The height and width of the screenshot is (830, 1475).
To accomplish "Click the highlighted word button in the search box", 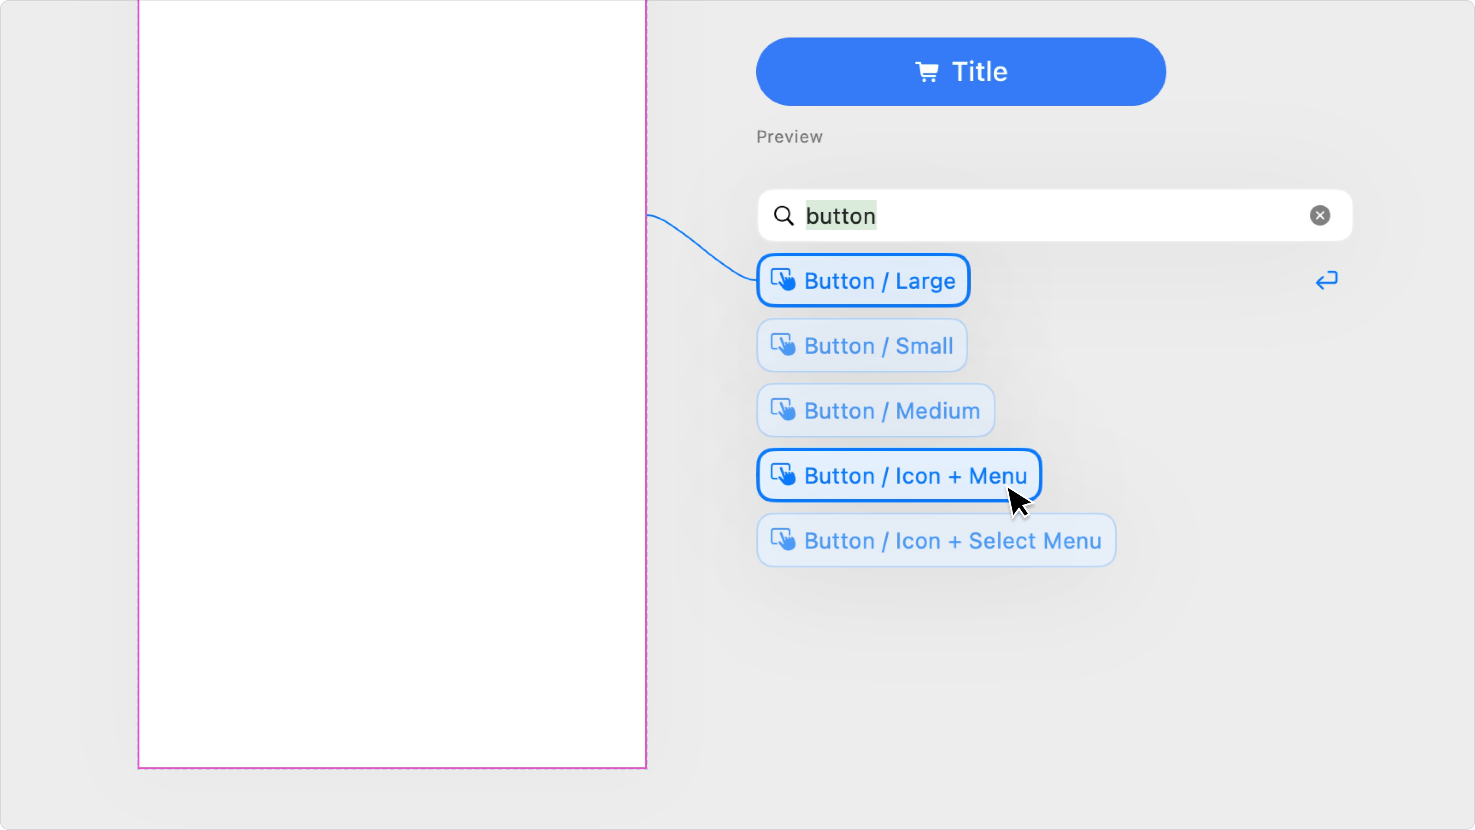I will tap(840, 215).
